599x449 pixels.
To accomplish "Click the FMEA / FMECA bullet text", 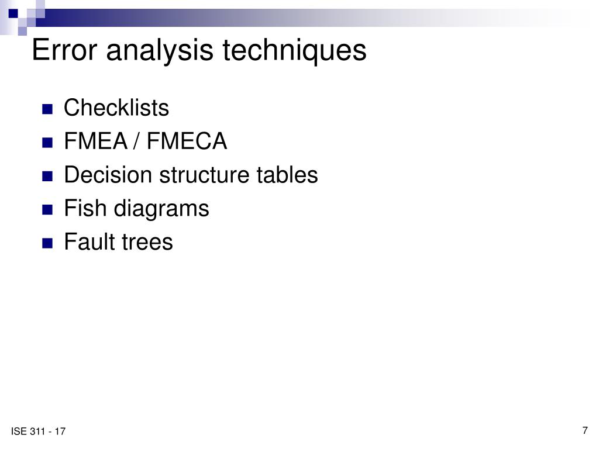I will (x=145, y=141).
